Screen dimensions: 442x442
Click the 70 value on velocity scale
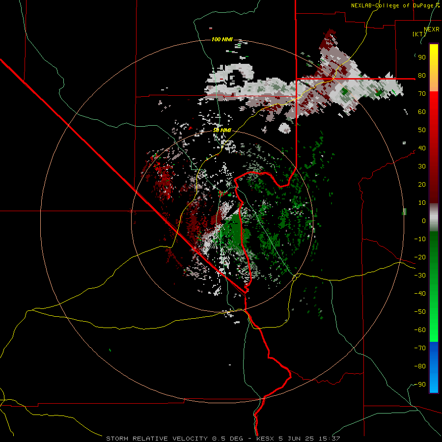tap(422, 94)
